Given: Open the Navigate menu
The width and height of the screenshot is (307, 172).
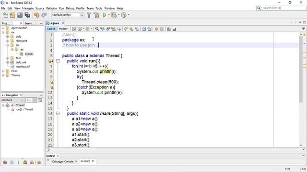Looking at the screenshot, I should pyautogui.click(x=28, y=9).
